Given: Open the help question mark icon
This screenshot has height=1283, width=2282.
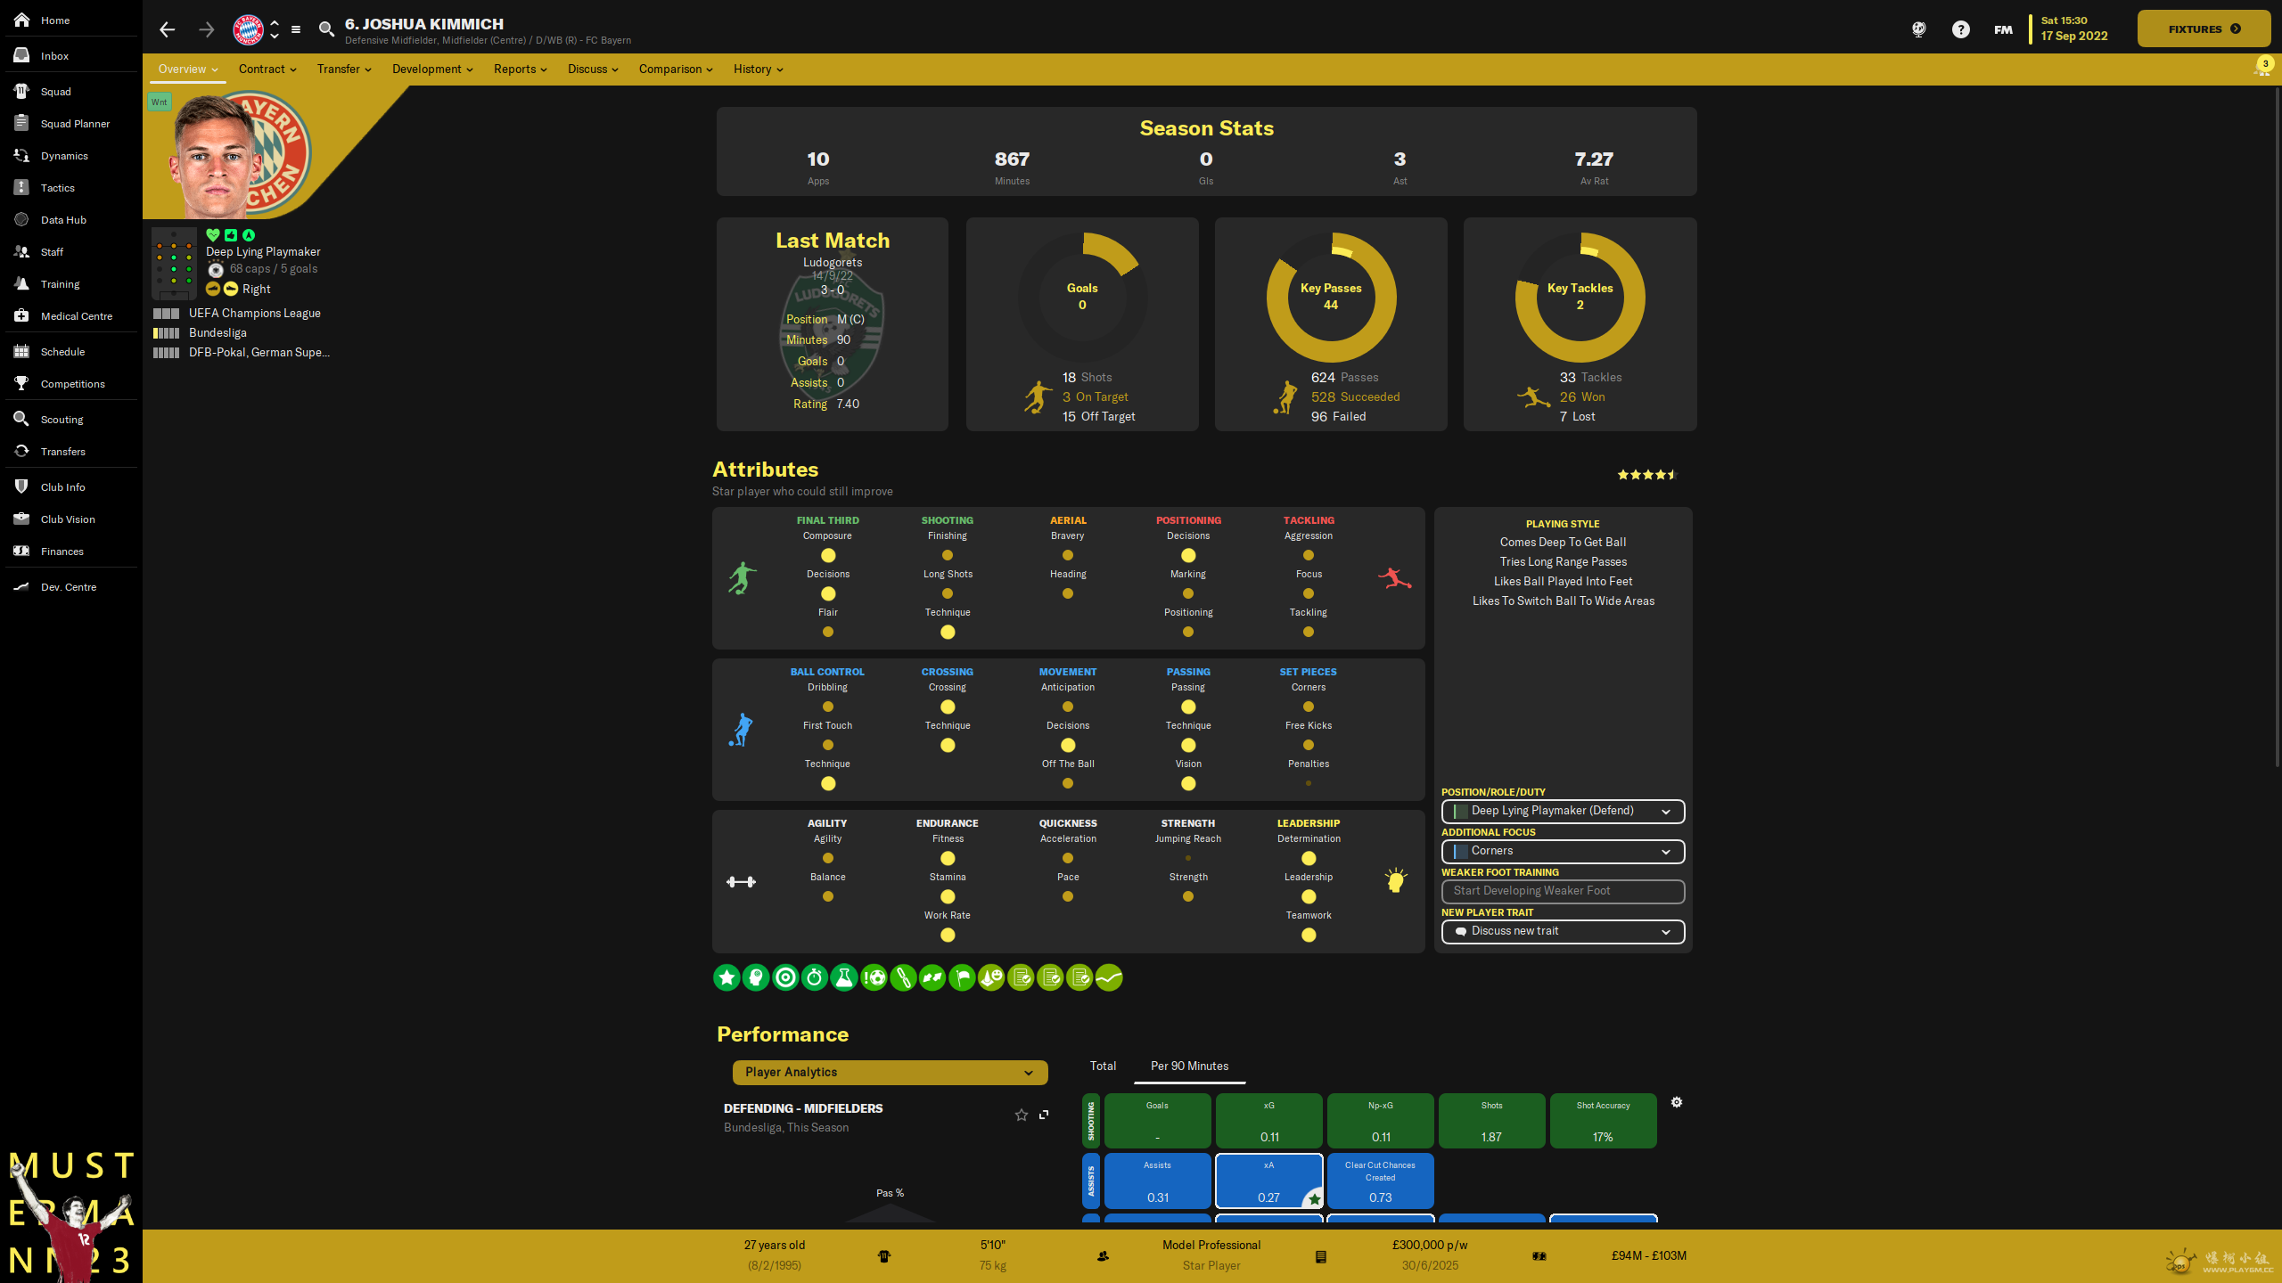Looking at the screenshot, I should (x=1960, y=29).
